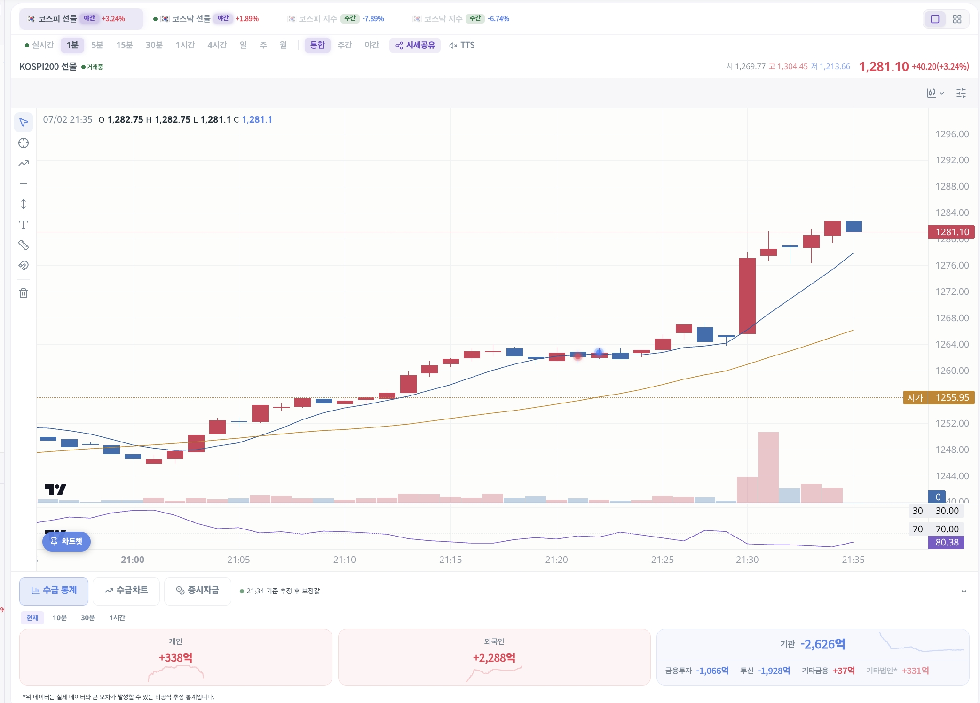Collapse the supply statistics panel chevron

tap(964, 592)
